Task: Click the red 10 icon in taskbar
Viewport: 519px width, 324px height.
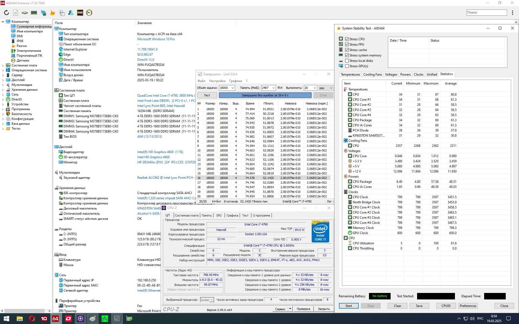Action: click(x=44, y=319)
